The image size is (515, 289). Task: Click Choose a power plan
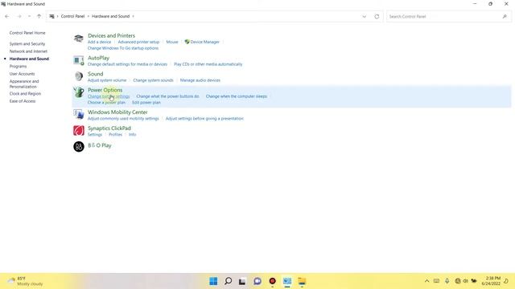(x=106, y=103)
